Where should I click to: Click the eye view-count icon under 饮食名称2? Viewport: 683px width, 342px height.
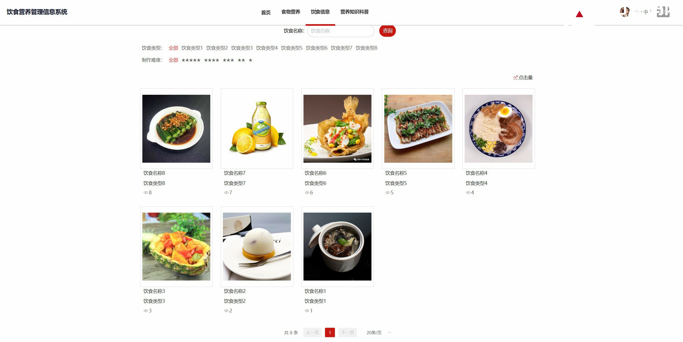click(226, 311)
